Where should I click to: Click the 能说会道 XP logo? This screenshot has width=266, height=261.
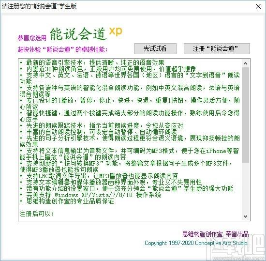86,34
